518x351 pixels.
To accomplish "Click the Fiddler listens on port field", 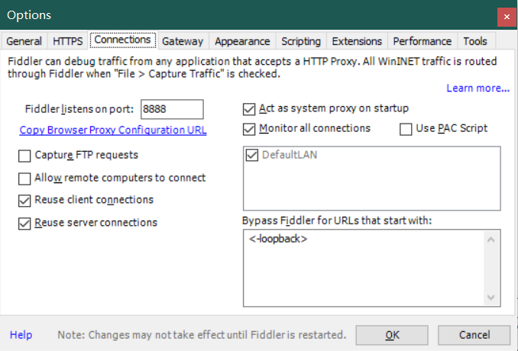I will (172, 109).
